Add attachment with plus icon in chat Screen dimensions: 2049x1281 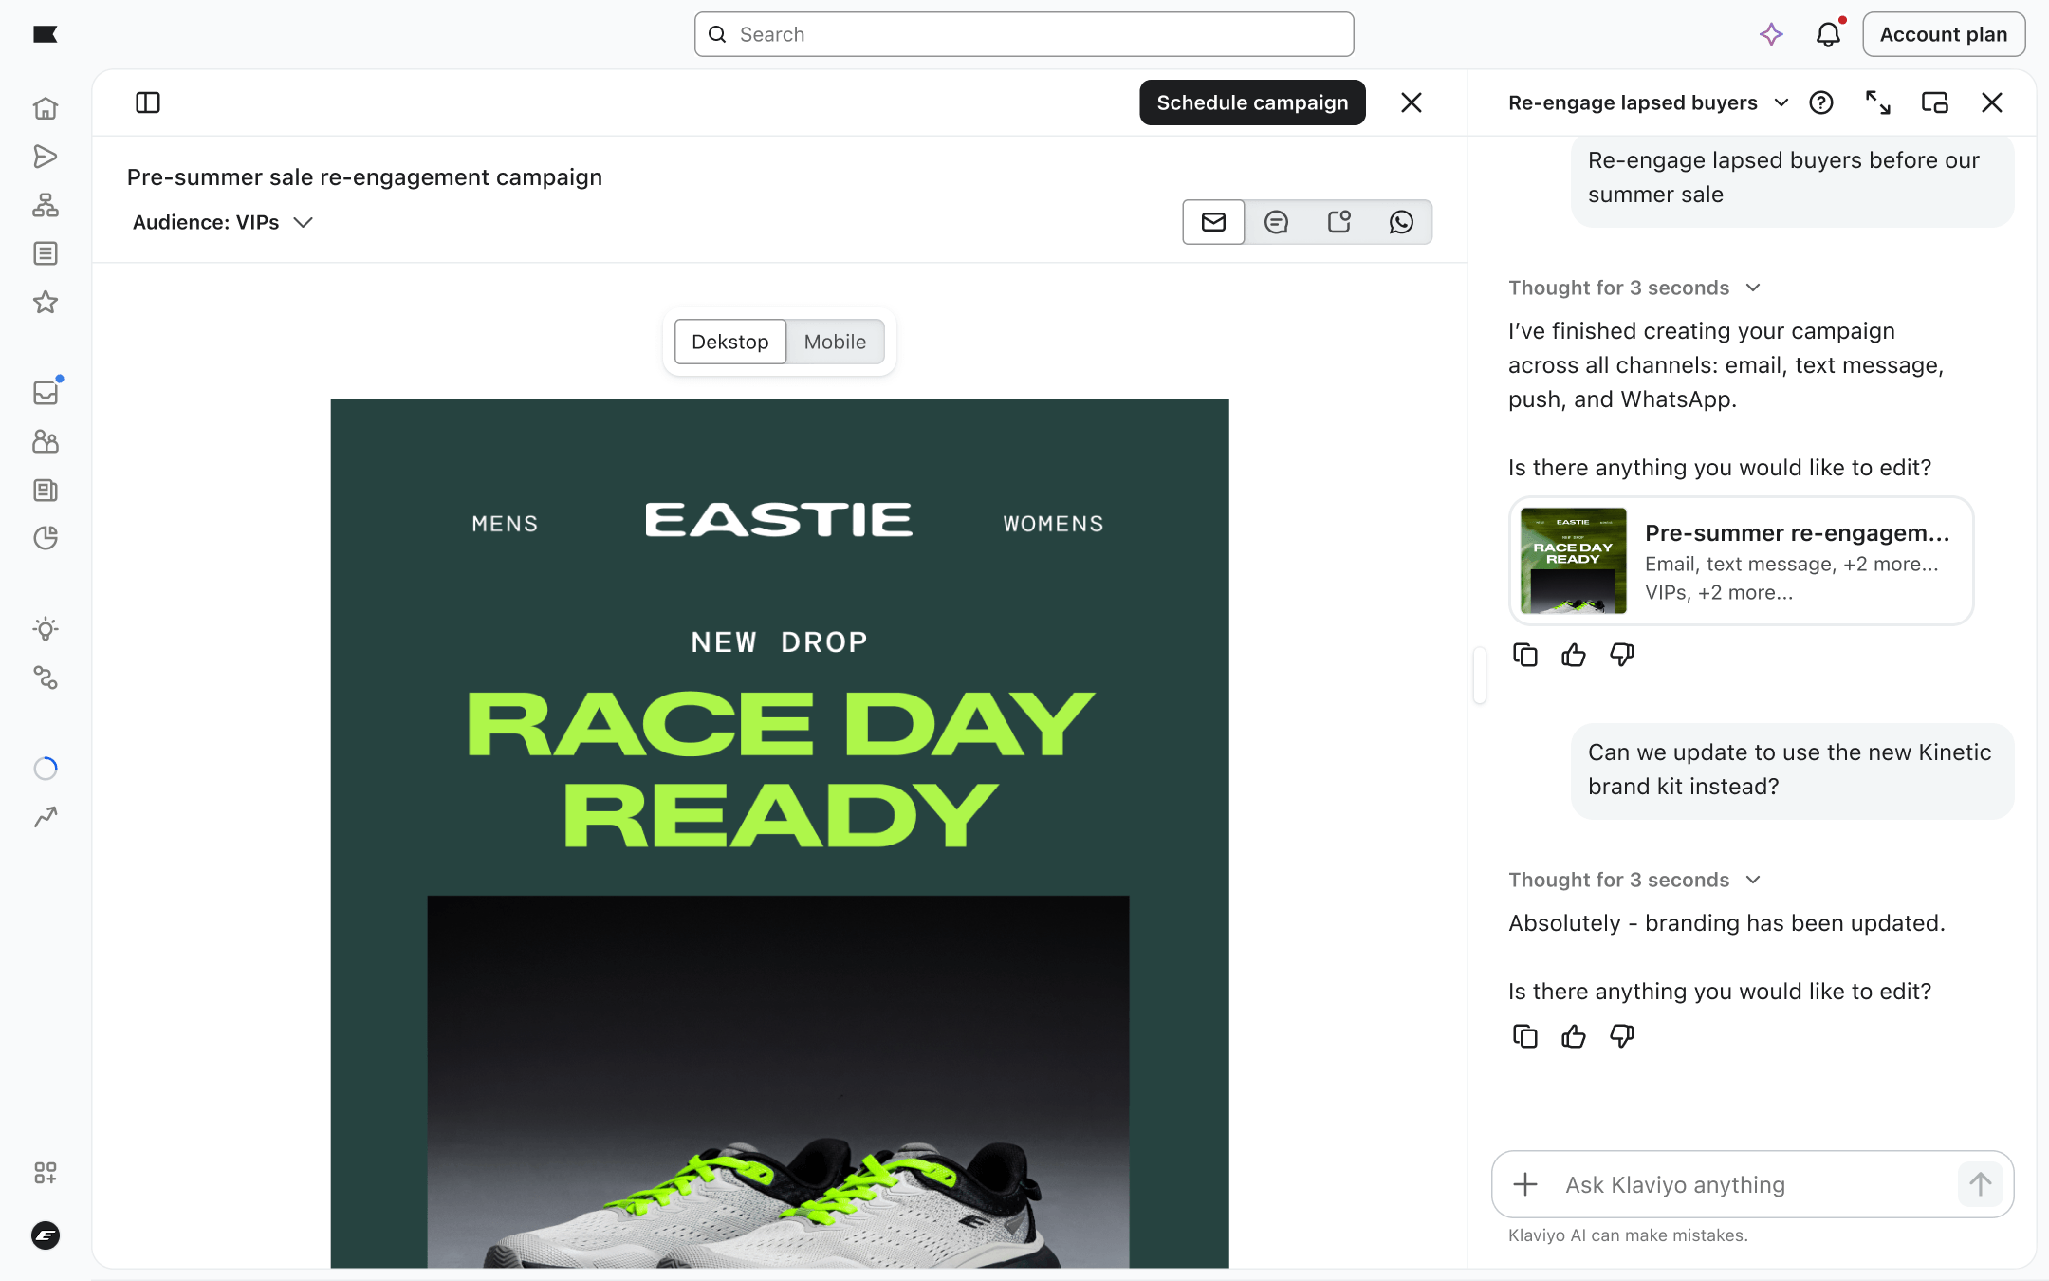pos(1525,1184)
